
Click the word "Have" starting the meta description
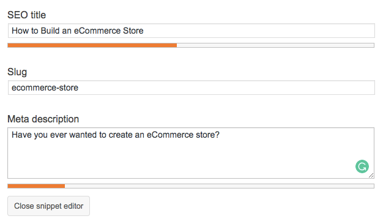click(21, 135)
